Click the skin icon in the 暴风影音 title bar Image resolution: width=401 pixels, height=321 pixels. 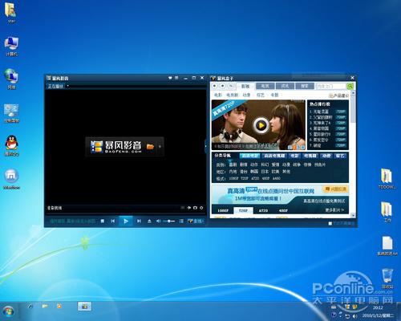coord(170,78)
